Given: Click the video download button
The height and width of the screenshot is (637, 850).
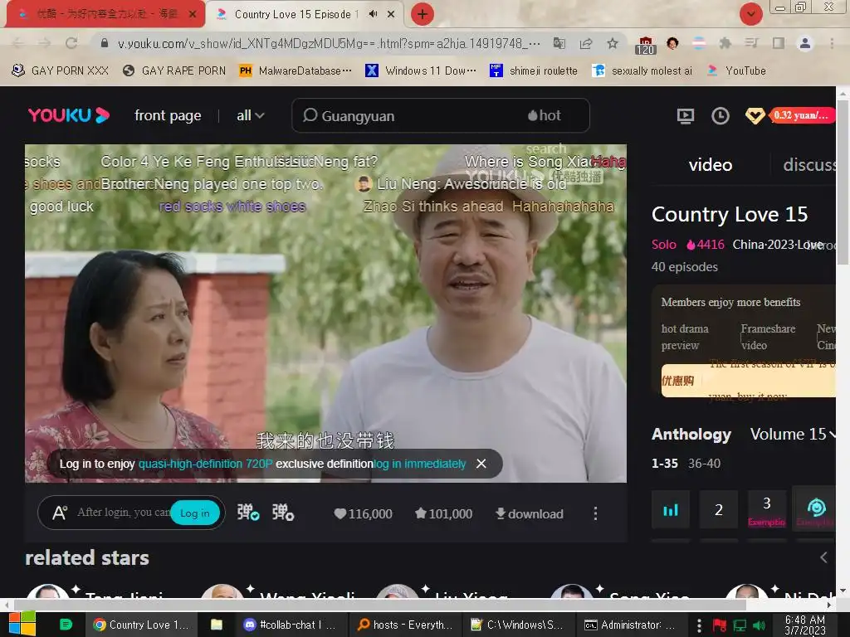Looking at the screenshot, I should coord(529,513).
